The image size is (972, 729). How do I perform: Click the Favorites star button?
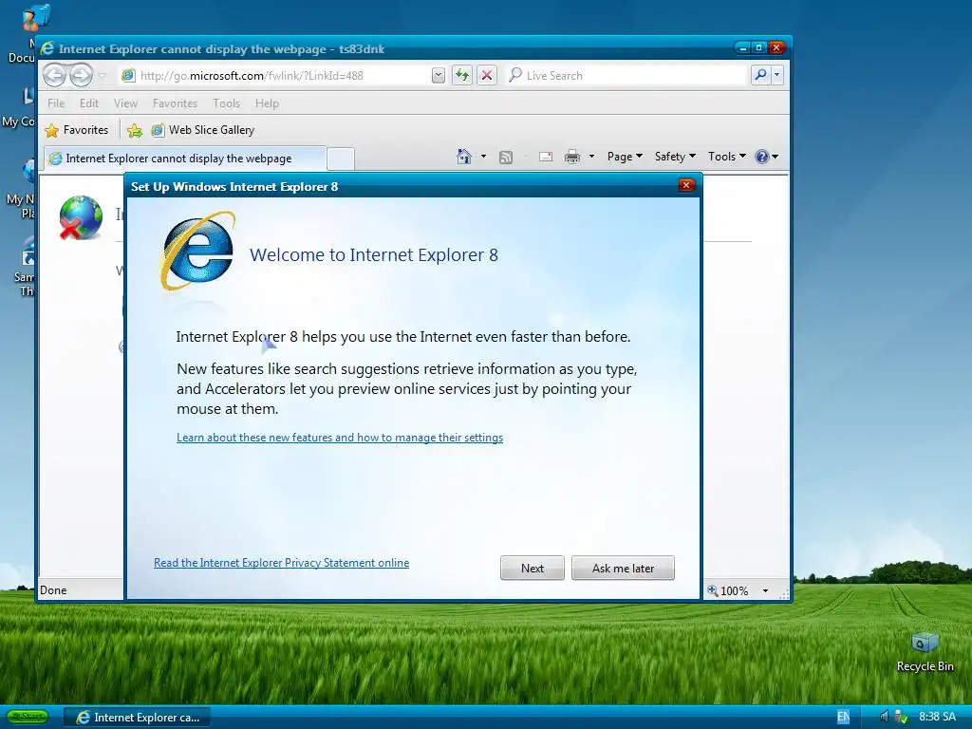77,130
